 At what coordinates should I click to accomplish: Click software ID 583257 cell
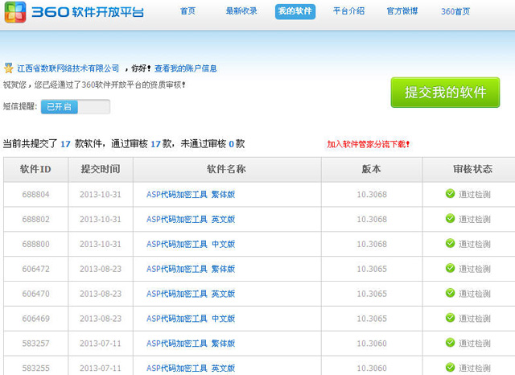tap(35, 344)
